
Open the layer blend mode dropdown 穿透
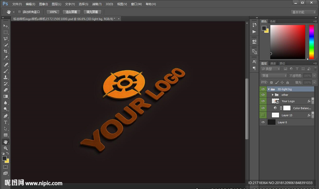(x=274, y=76)
